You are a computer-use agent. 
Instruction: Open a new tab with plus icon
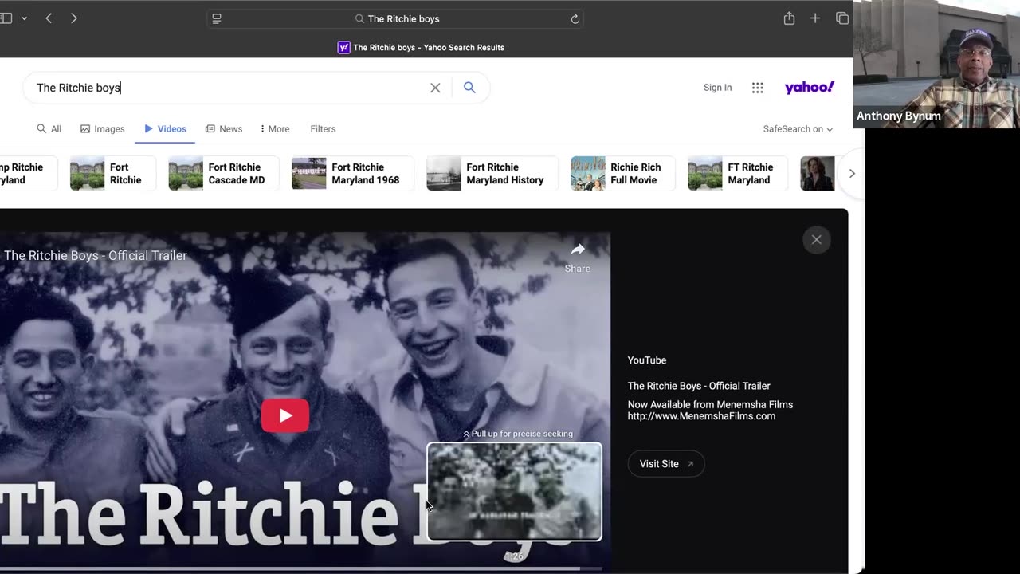point(815,18)
